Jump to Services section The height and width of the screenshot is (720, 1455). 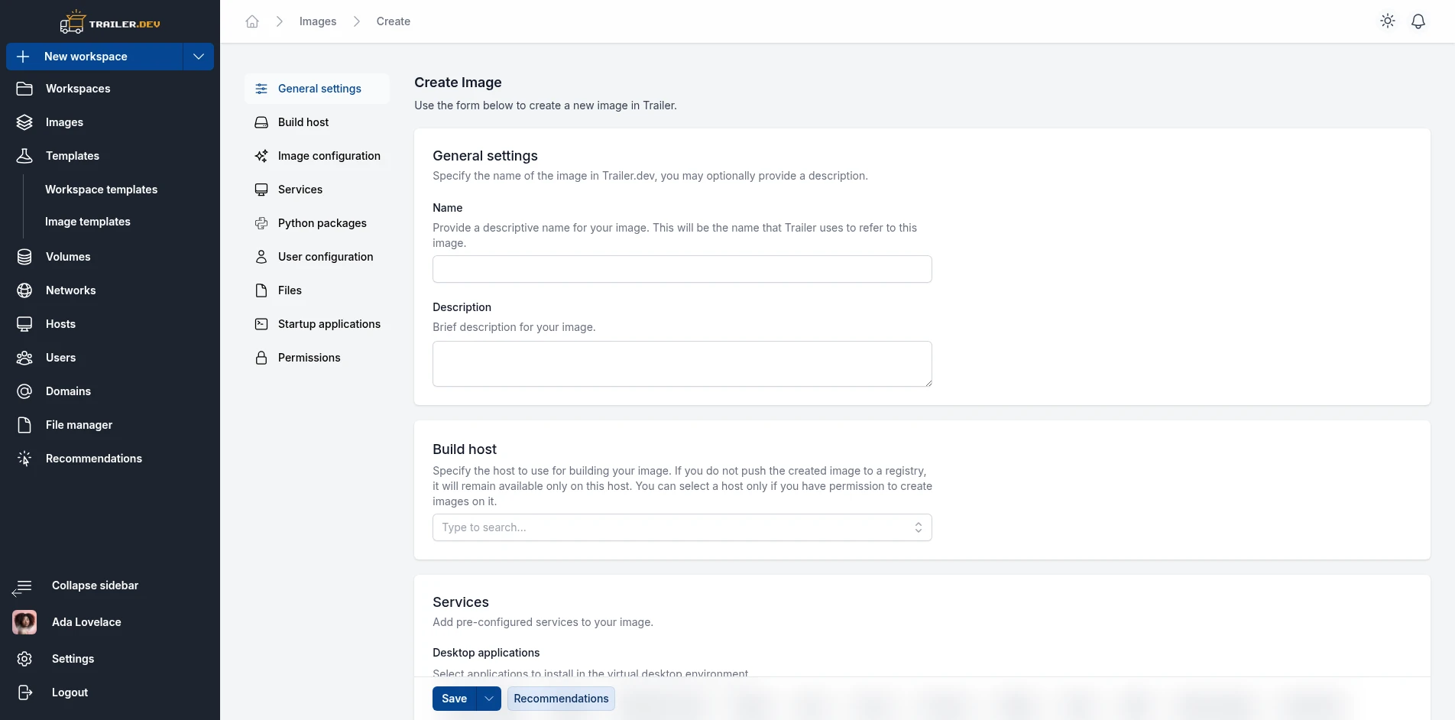[317, 190]
